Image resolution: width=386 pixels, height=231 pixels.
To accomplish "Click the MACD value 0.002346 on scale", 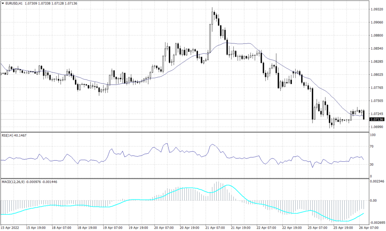I will coord(377,182).
